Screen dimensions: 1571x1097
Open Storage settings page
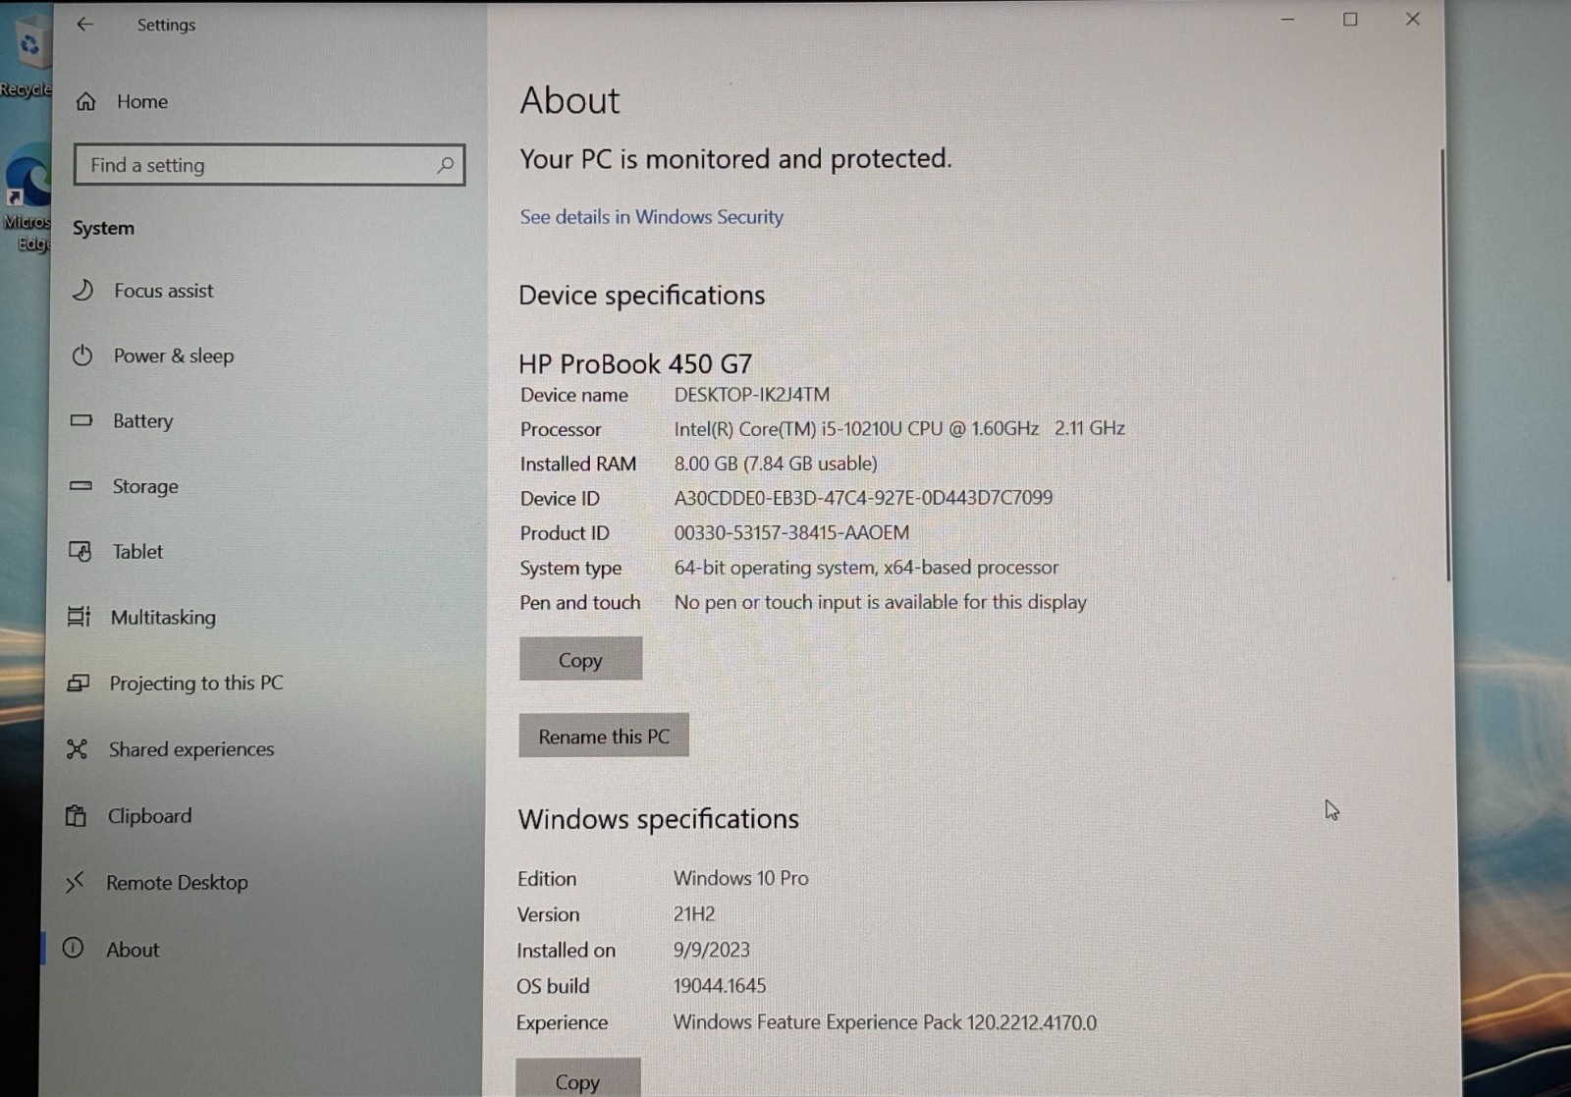tap(145, 486)
